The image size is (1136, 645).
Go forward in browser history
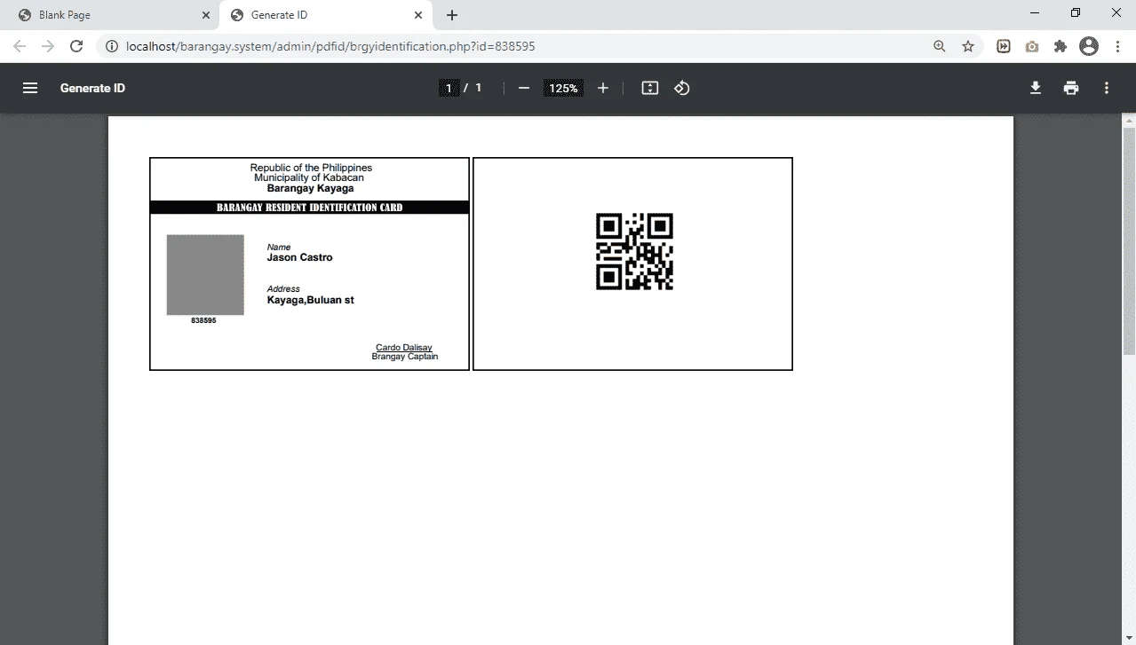[48, 46]
